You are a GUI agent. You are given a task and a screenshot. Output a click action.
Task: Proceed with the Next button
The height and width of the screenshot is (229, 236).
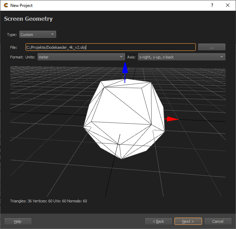coord(188,221)
